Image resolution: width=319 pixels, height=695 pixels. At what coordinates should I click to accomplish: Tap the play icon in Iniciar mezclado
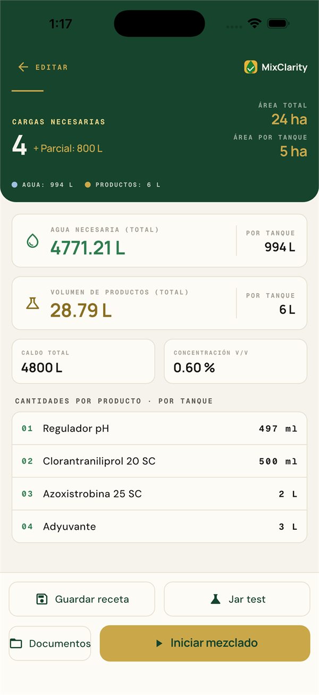159,643
